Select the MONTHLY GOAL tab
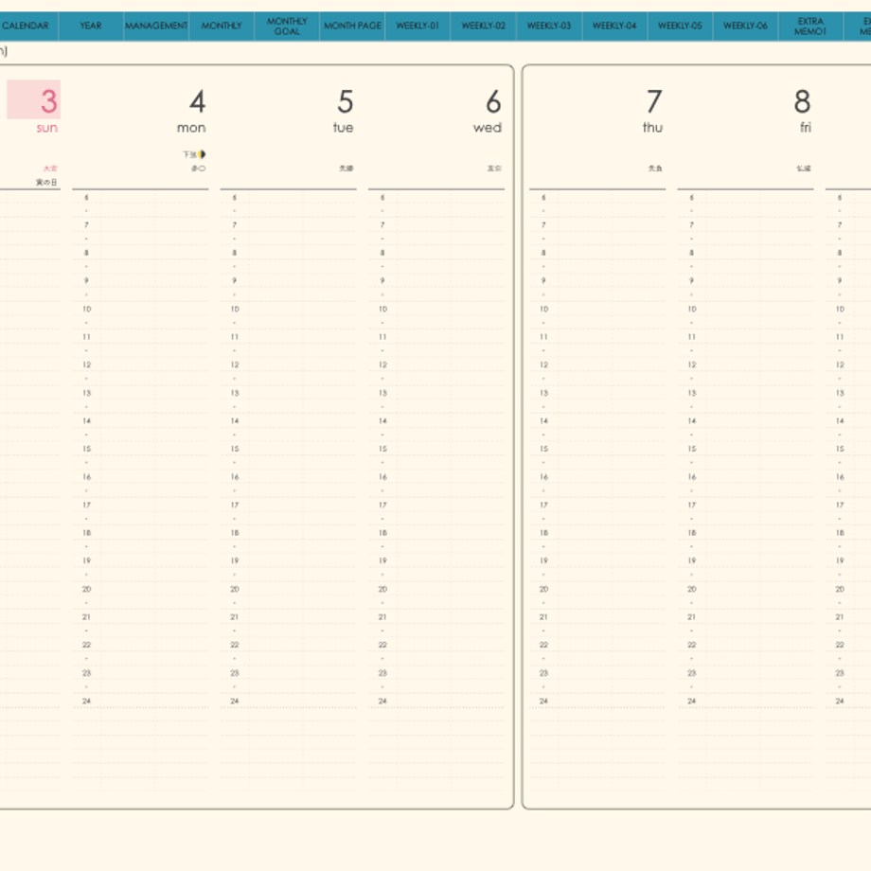The image size is (871, 871). (x=287, y=27)
